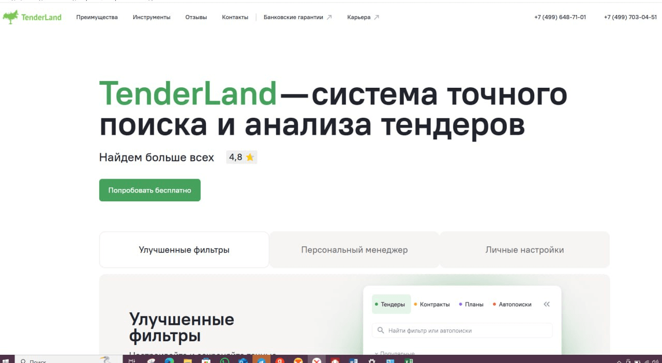Call the +7 (499) 703-04-51 number
Screen dimensions: 662x363
click(630, 17)
